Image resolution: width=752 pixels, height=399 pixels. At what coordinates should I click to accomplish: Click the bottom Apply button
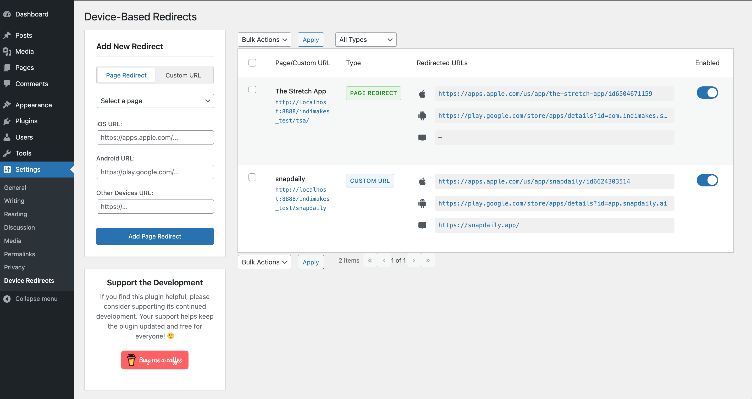311,262
